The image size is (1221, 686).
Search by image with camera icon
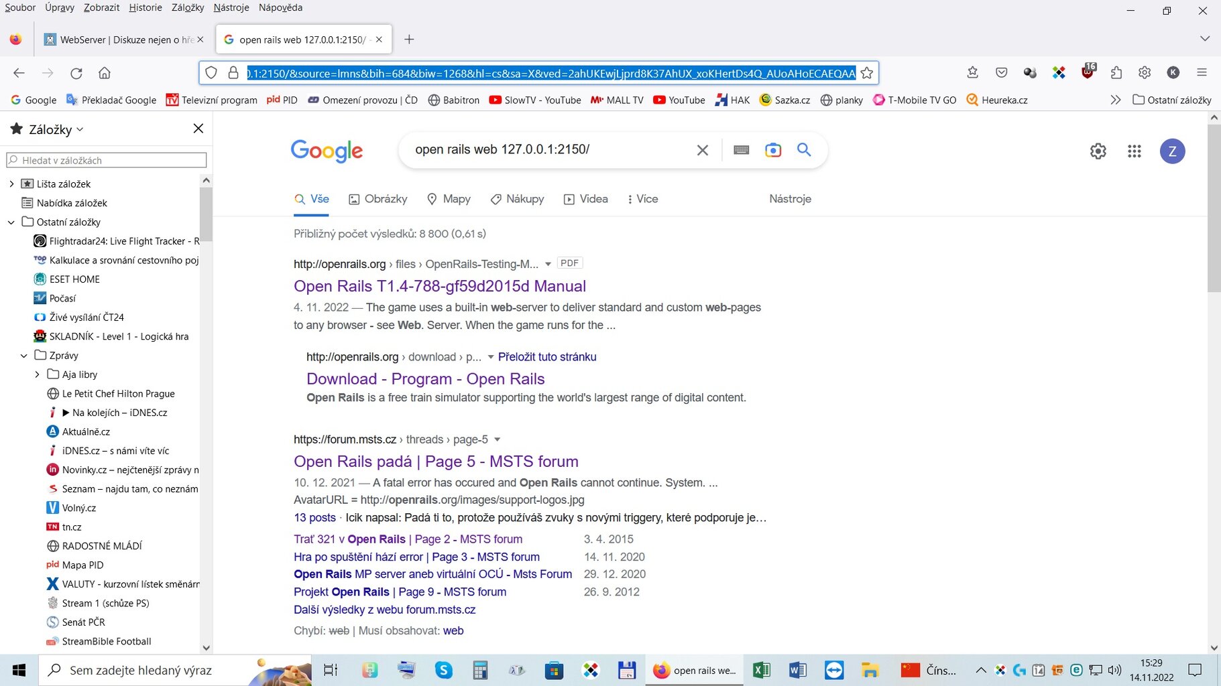[x=773, y=150]
